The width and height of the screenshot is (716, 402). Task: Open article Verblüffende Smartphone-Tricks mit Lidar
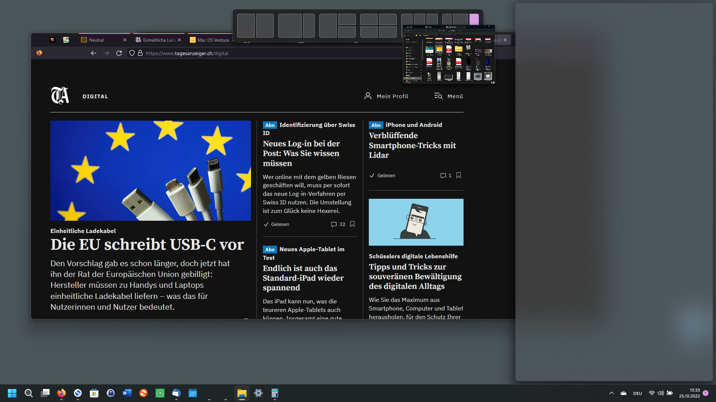(x=412, y=146)
